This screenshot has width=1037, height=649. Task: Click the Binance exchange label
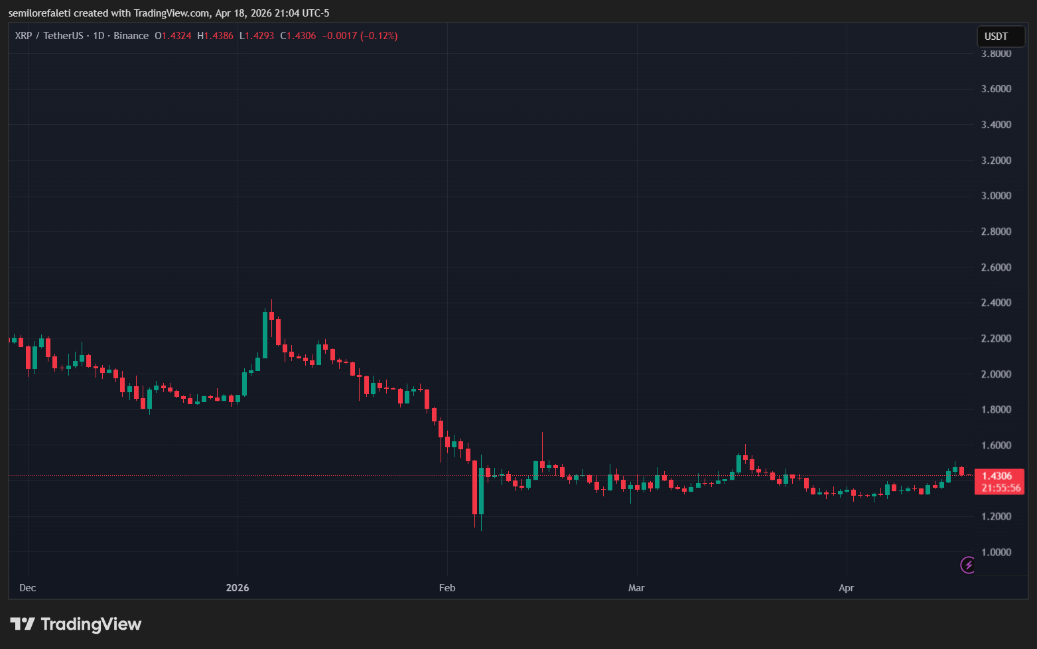coord(131,35)
